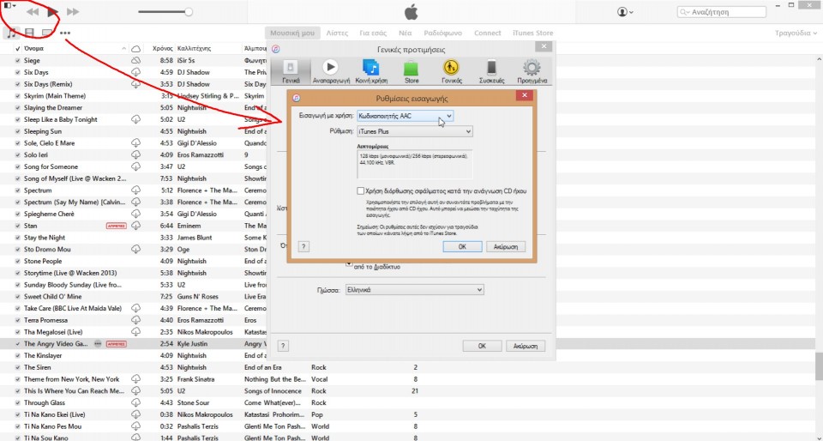The height and width of the screenshot is (441, 823).
Task: Open the mini menu icon at window corner
Action: pyautogui.click(x=10, y=5)
